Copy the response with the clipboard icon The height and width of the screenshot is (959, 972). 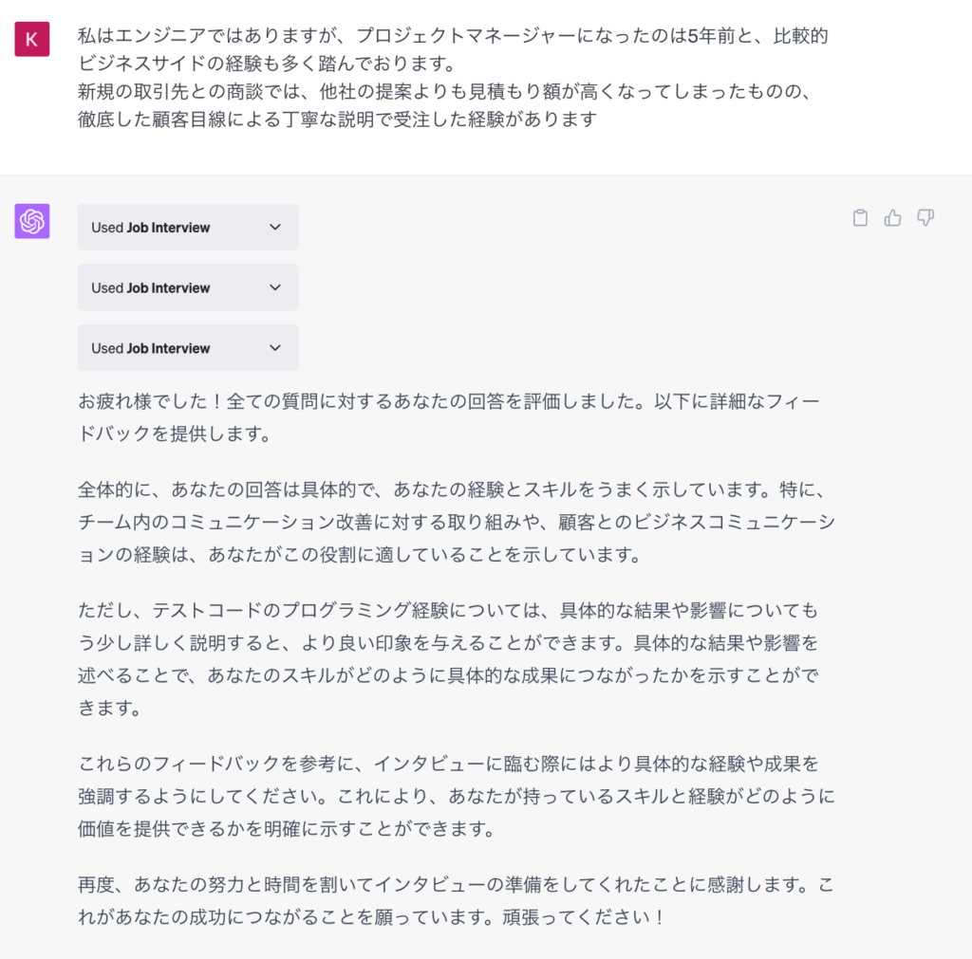[860, 217]
